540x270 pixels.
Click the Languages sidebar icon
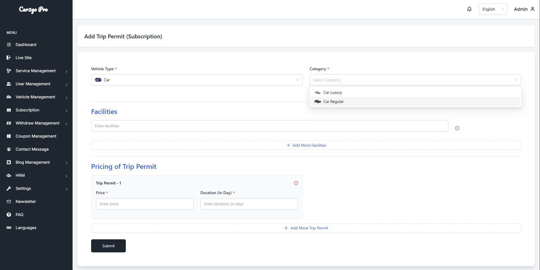(9, 228)
